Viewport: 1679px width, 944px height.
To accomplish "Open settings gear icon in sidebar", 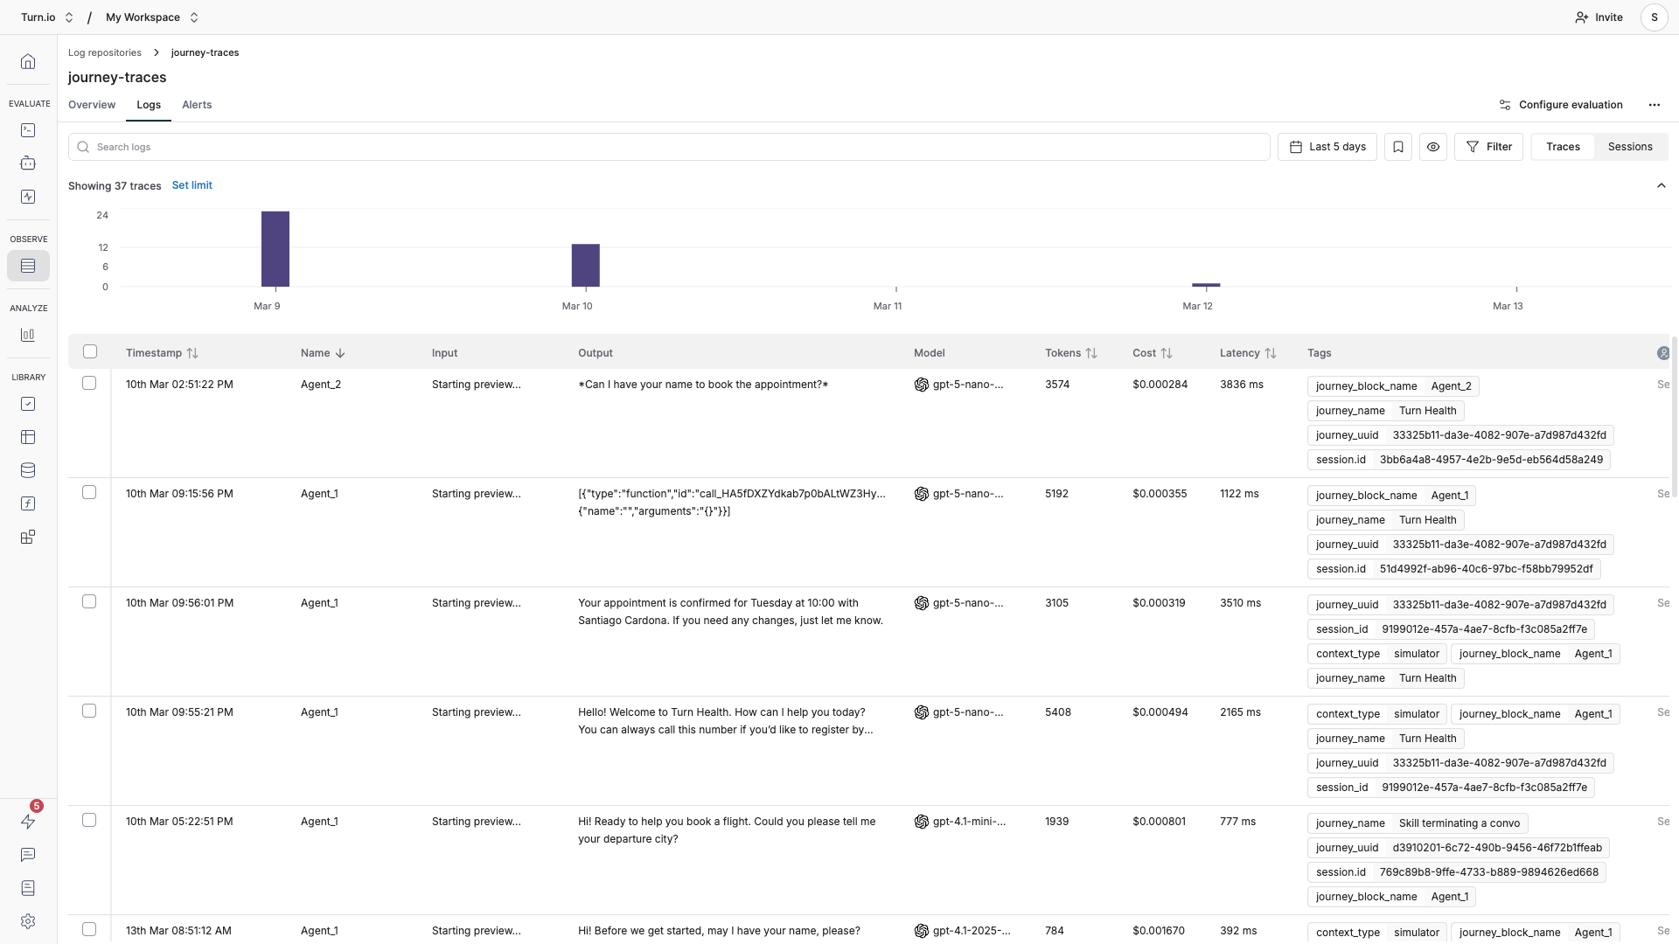I will (28, 921).
